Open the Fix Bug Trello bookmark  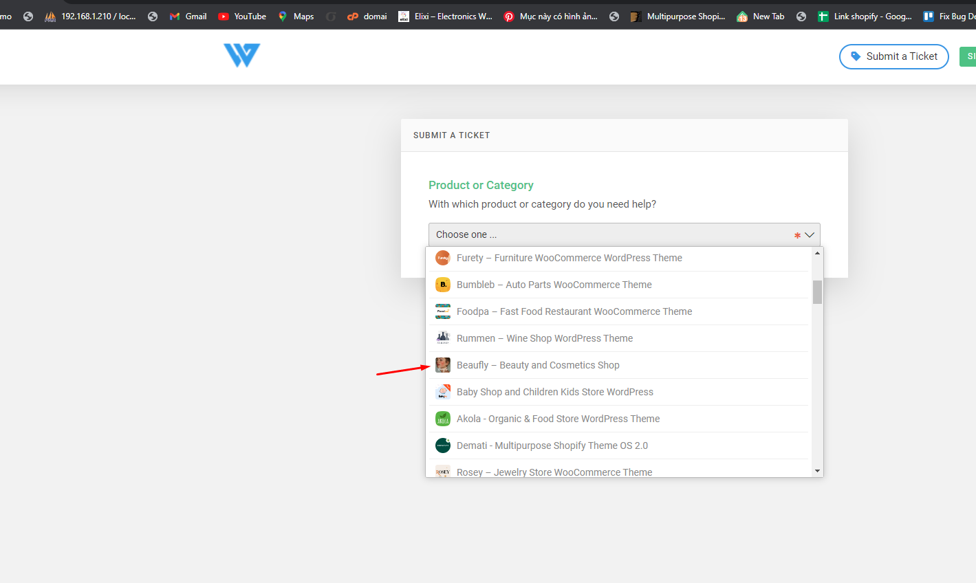click(949, 16)
